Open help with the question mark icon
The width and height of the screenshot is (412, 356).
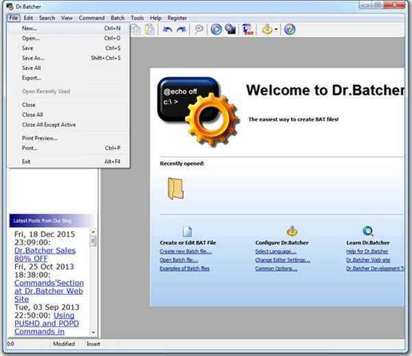pos(290,29)
